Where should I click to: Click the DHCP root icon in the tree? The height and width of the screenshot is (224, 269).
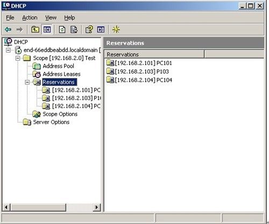coord(8,42)
